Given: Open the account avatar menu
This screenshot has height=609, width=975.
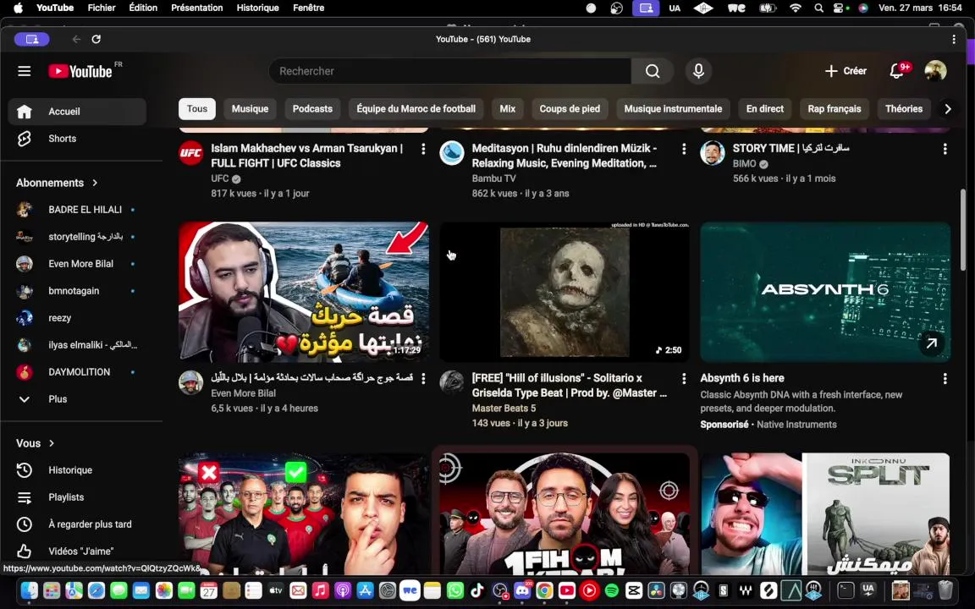Looking at the screenshot, I should tap(935, 71).
